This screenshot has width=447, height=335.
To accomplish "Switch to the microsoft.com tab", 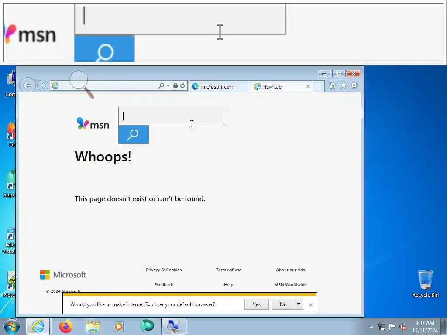I will pyautogui.click(x=220, y=87).
